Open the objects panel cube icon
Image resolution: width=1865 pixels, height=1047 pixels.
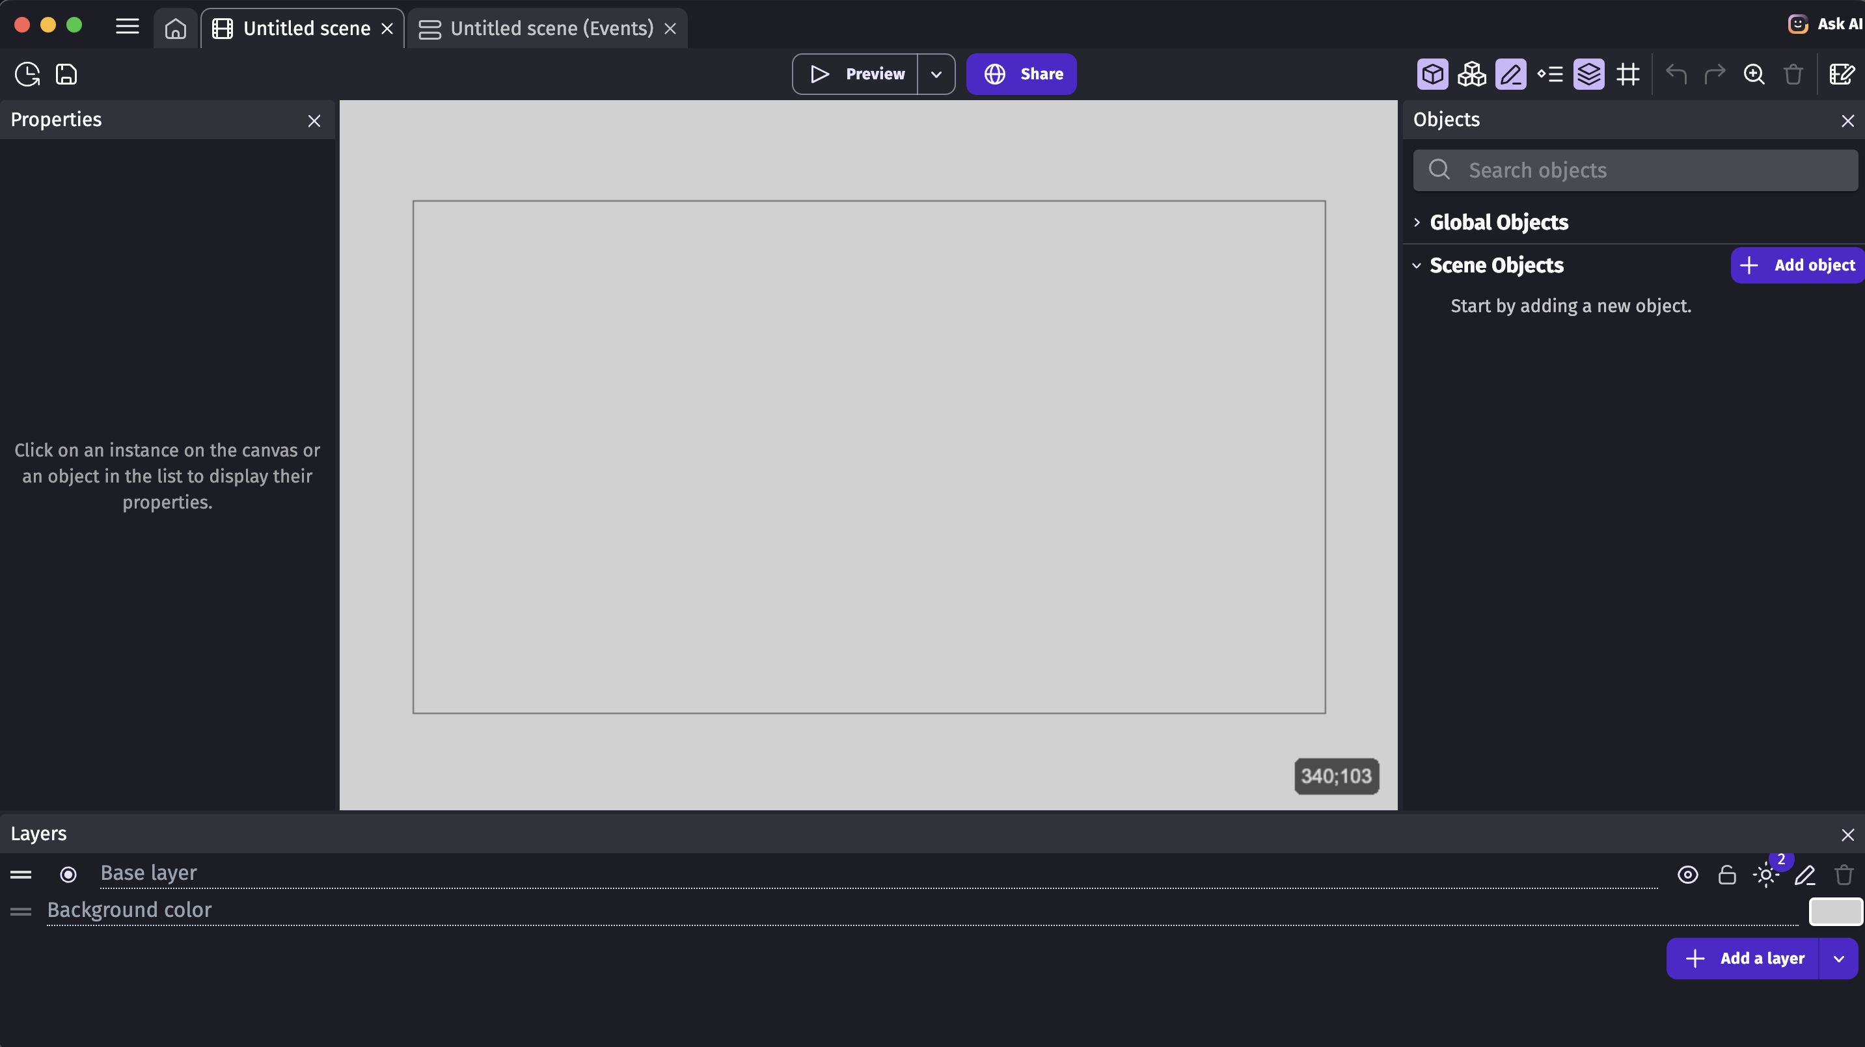pos(1432,73)
